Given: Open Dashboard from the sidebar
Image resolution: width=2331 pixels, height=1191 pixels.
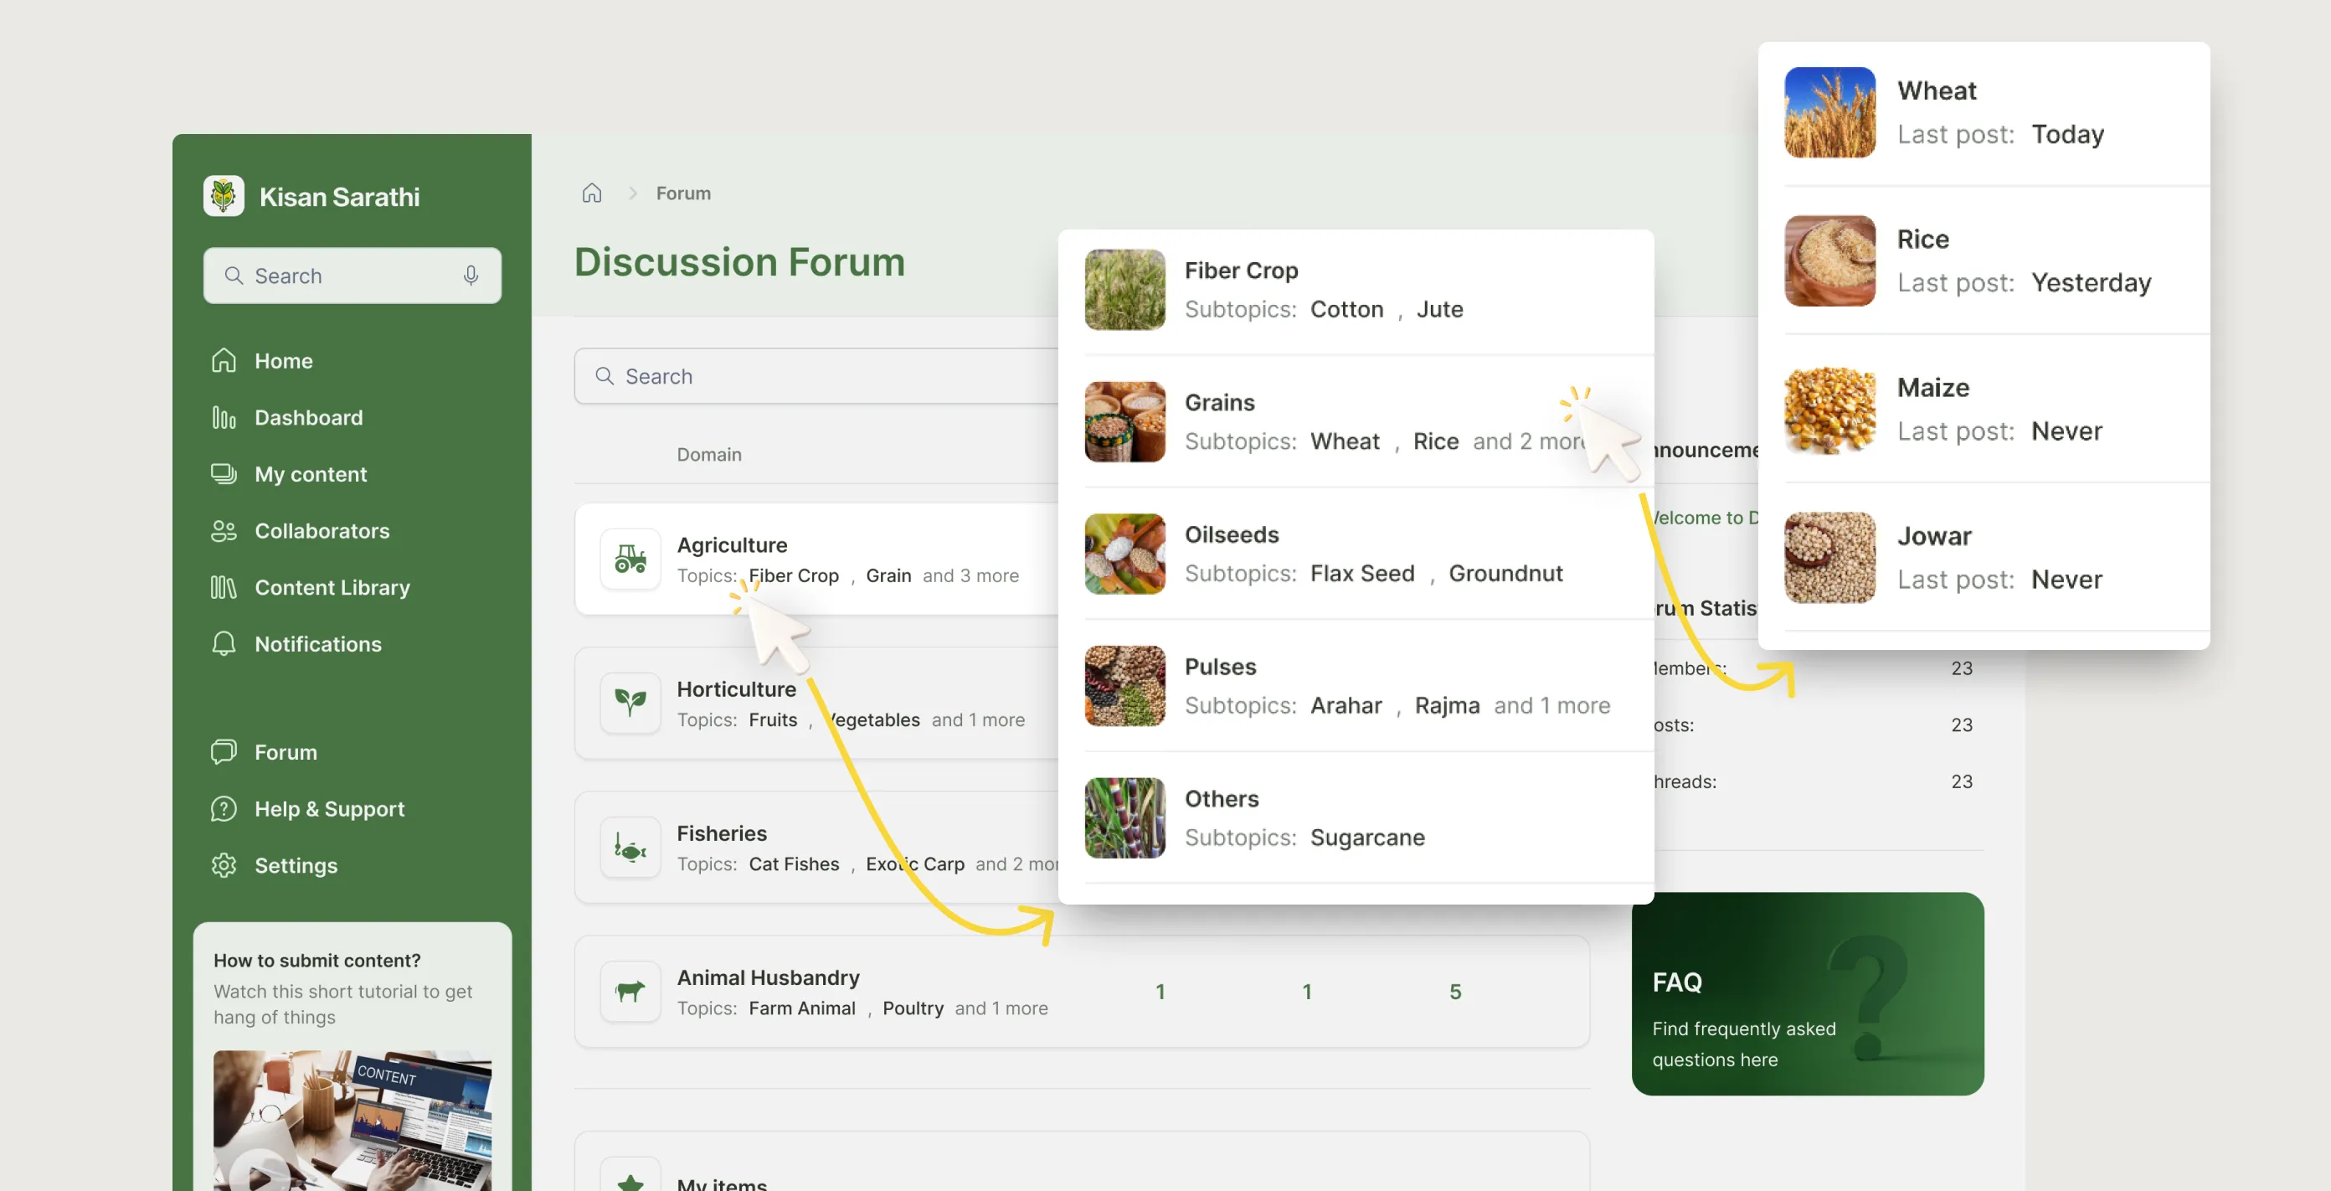Looking at the screenshot, I should pos(307,417).
